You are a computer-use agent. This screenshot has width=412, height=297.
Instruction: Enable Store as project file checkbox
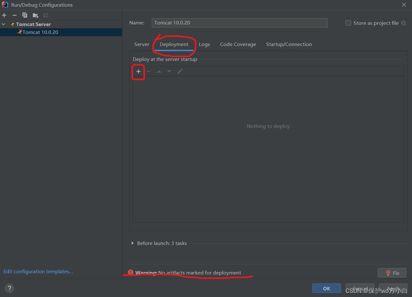(348, 23)
